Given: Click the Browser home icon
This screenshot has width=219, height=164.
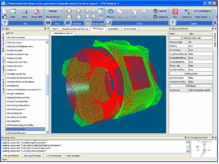Looking at the screenshot, I should [69, 11].
